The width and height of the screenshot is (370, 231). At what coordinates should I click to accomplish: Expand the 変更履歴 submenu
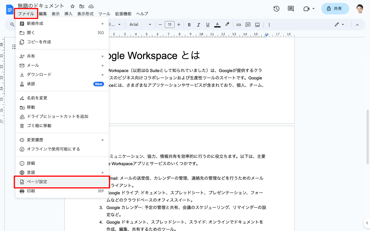pos(62,140)
